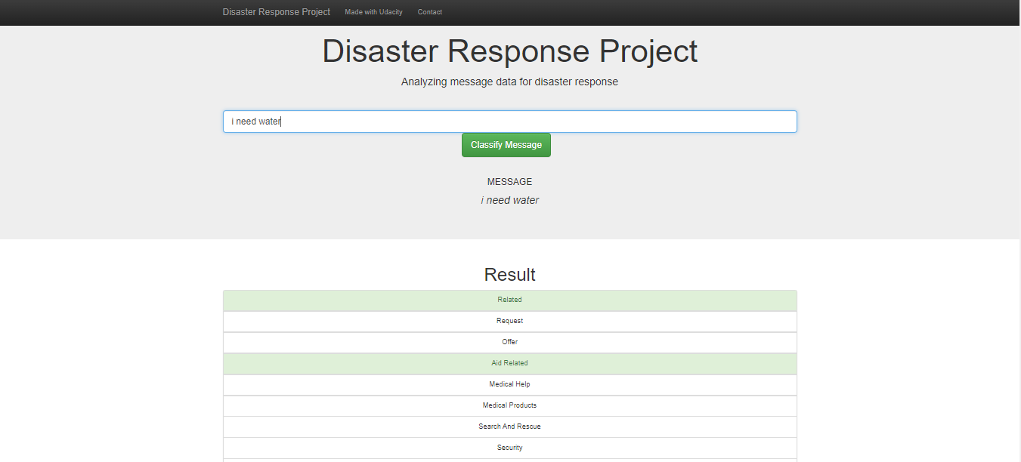Select the highlighted Related category row

pos(509,300)
